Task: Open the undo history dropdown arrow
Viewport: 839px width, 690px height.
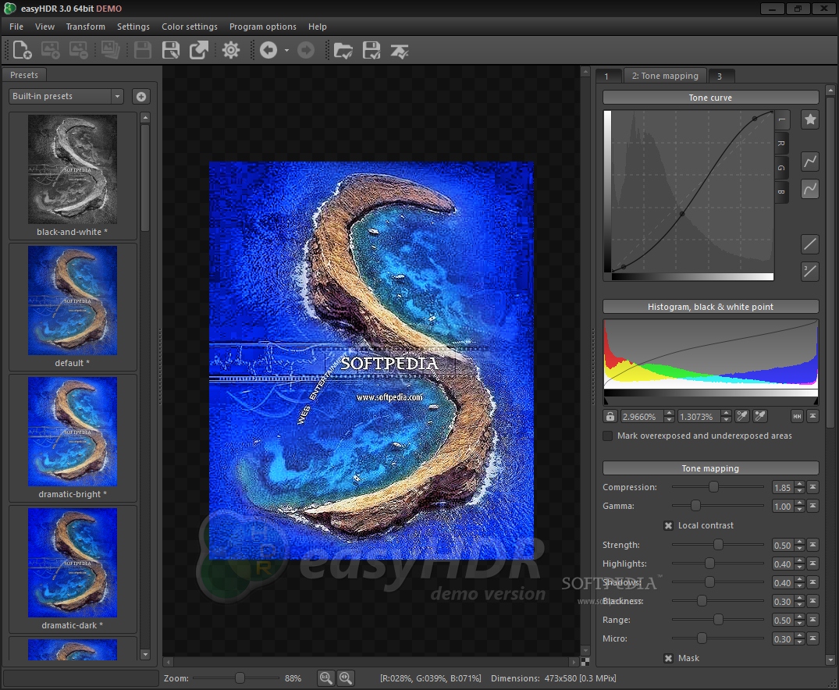Action: pos(286,50)
